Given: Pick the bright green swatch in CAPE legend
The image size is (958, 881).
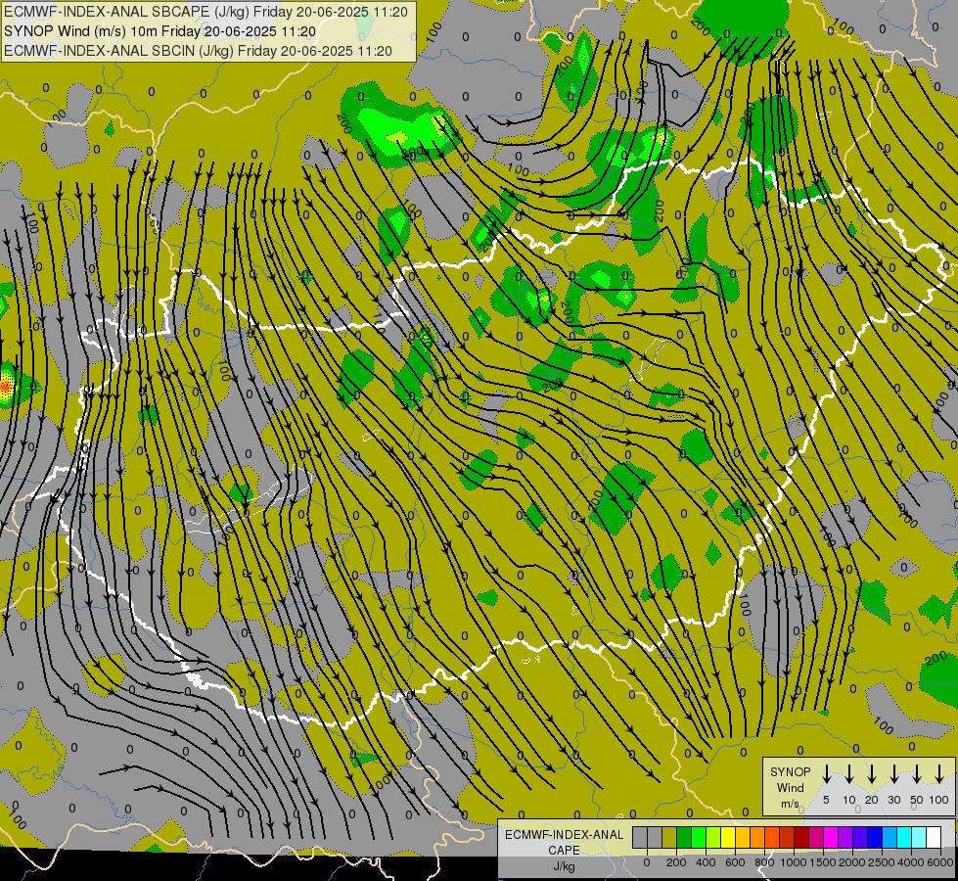Looking at the screenshot, I should click(x=699, y=837).
